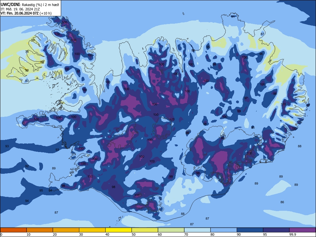The image size is (316, 237).
Task: Click the legend tick label 10
Action: 28,234
